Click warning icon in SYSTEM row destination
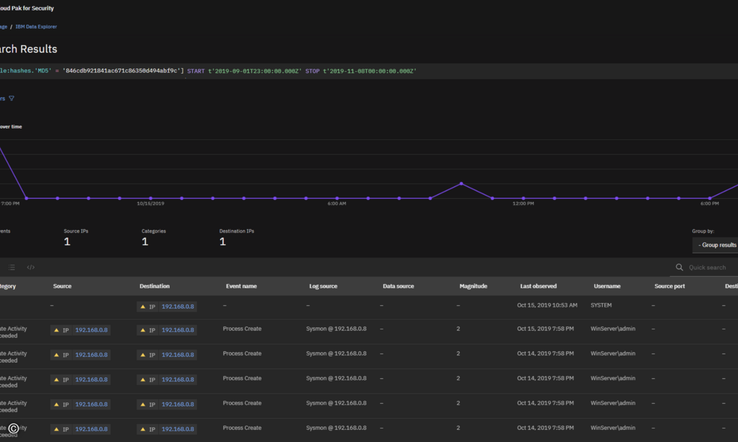The image size is (738, 442). (x=143, y=307)
